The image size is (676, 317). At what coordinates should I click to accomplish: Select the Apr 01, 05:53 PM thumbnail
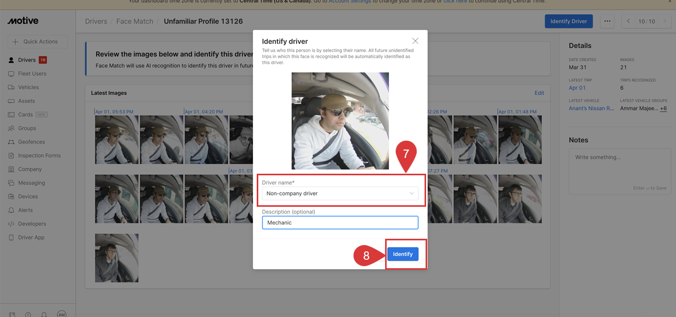click(x=117, y=140)
